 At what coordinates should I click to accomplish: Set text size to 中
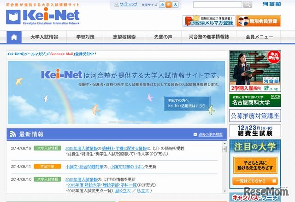click(169, 5)
